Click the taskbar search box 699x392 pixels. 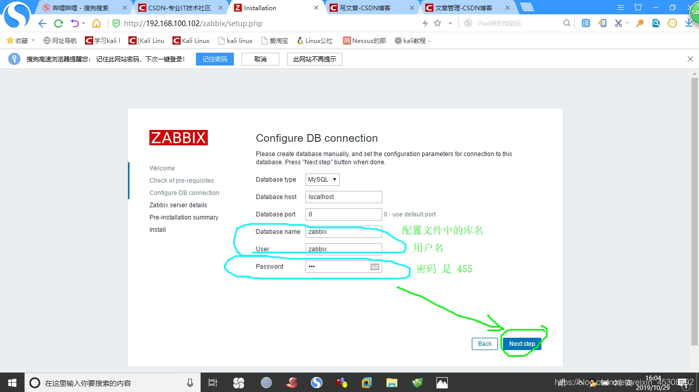click(113, 383)
